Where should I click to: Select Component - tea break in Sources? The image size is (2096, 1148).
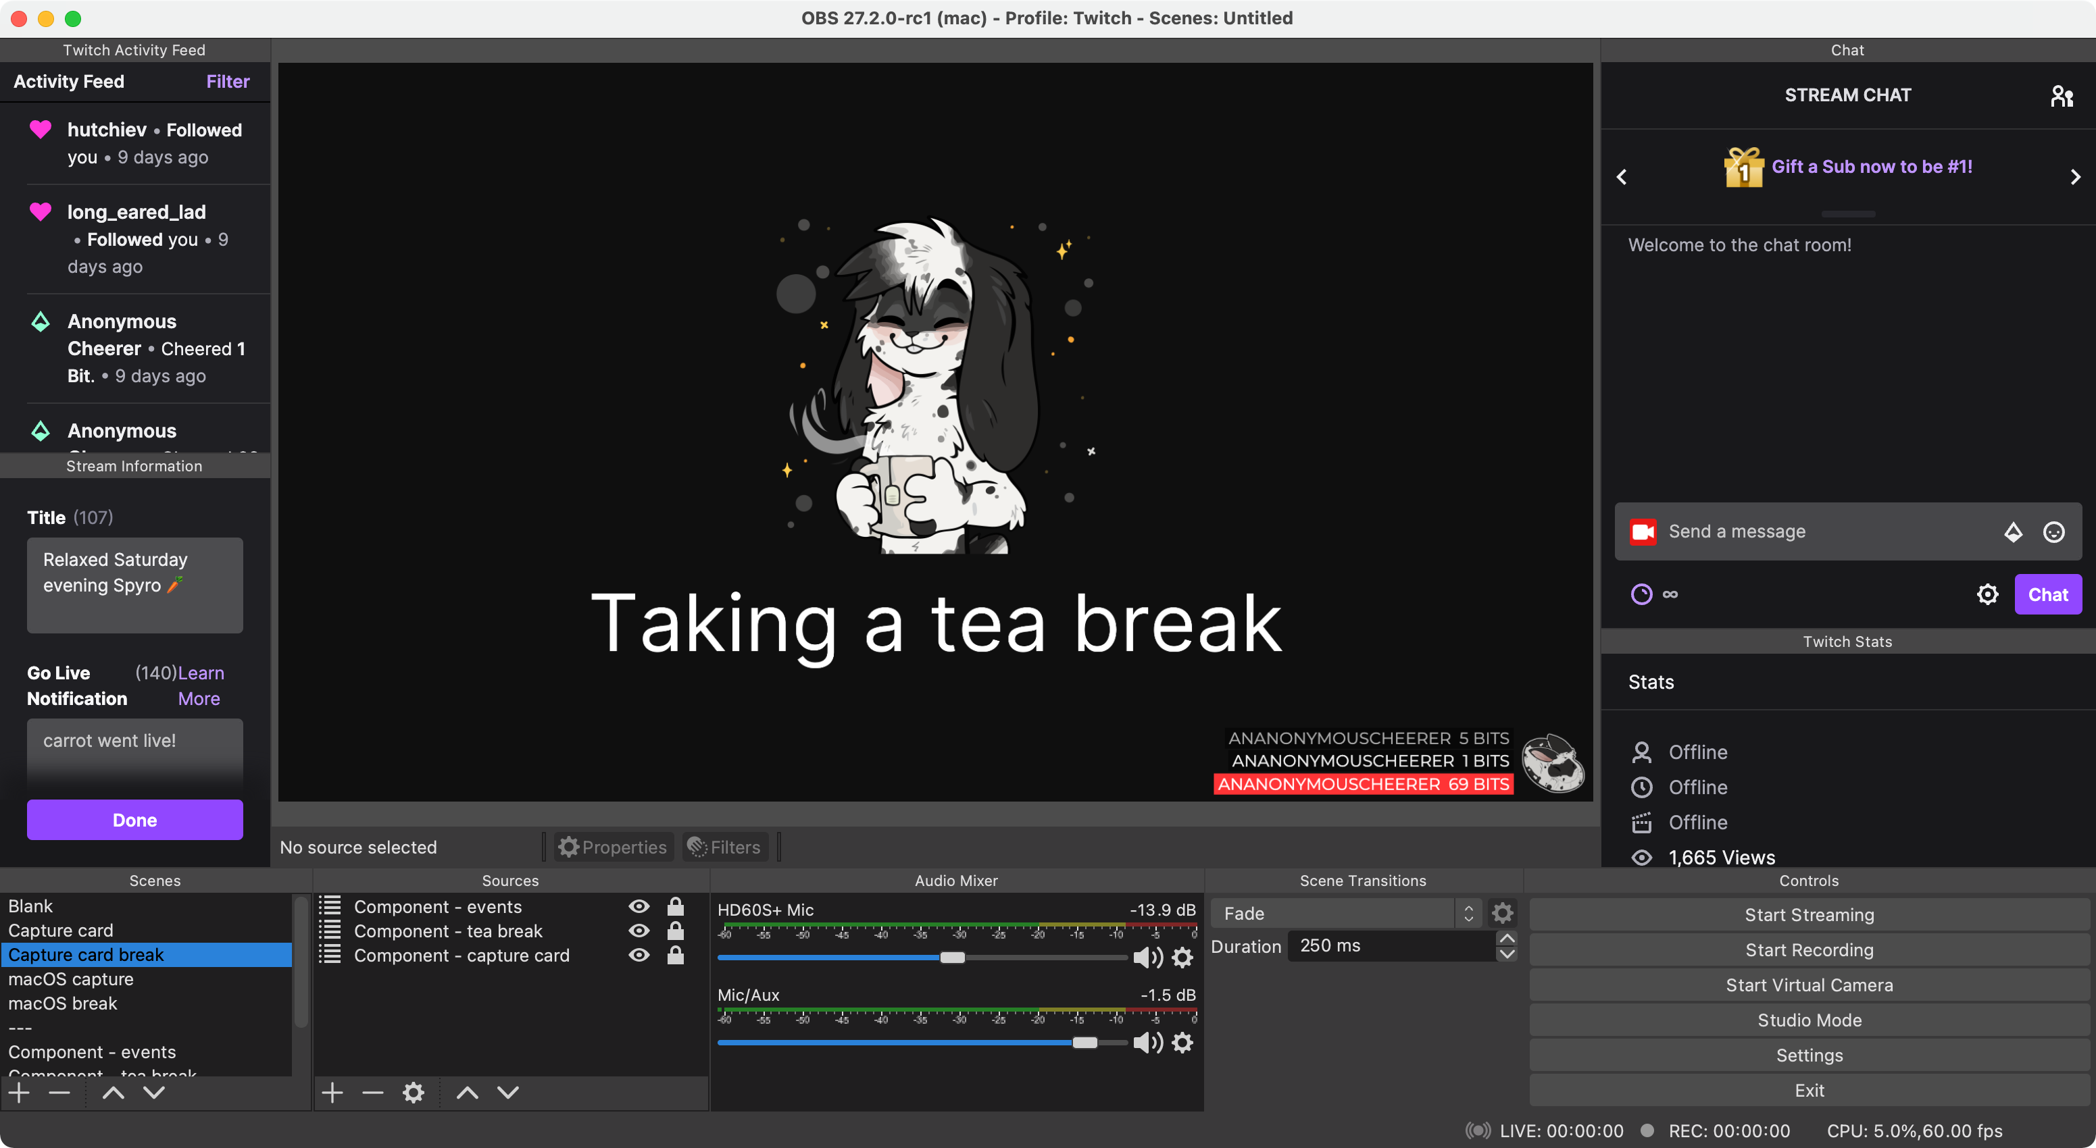[447, 931]
